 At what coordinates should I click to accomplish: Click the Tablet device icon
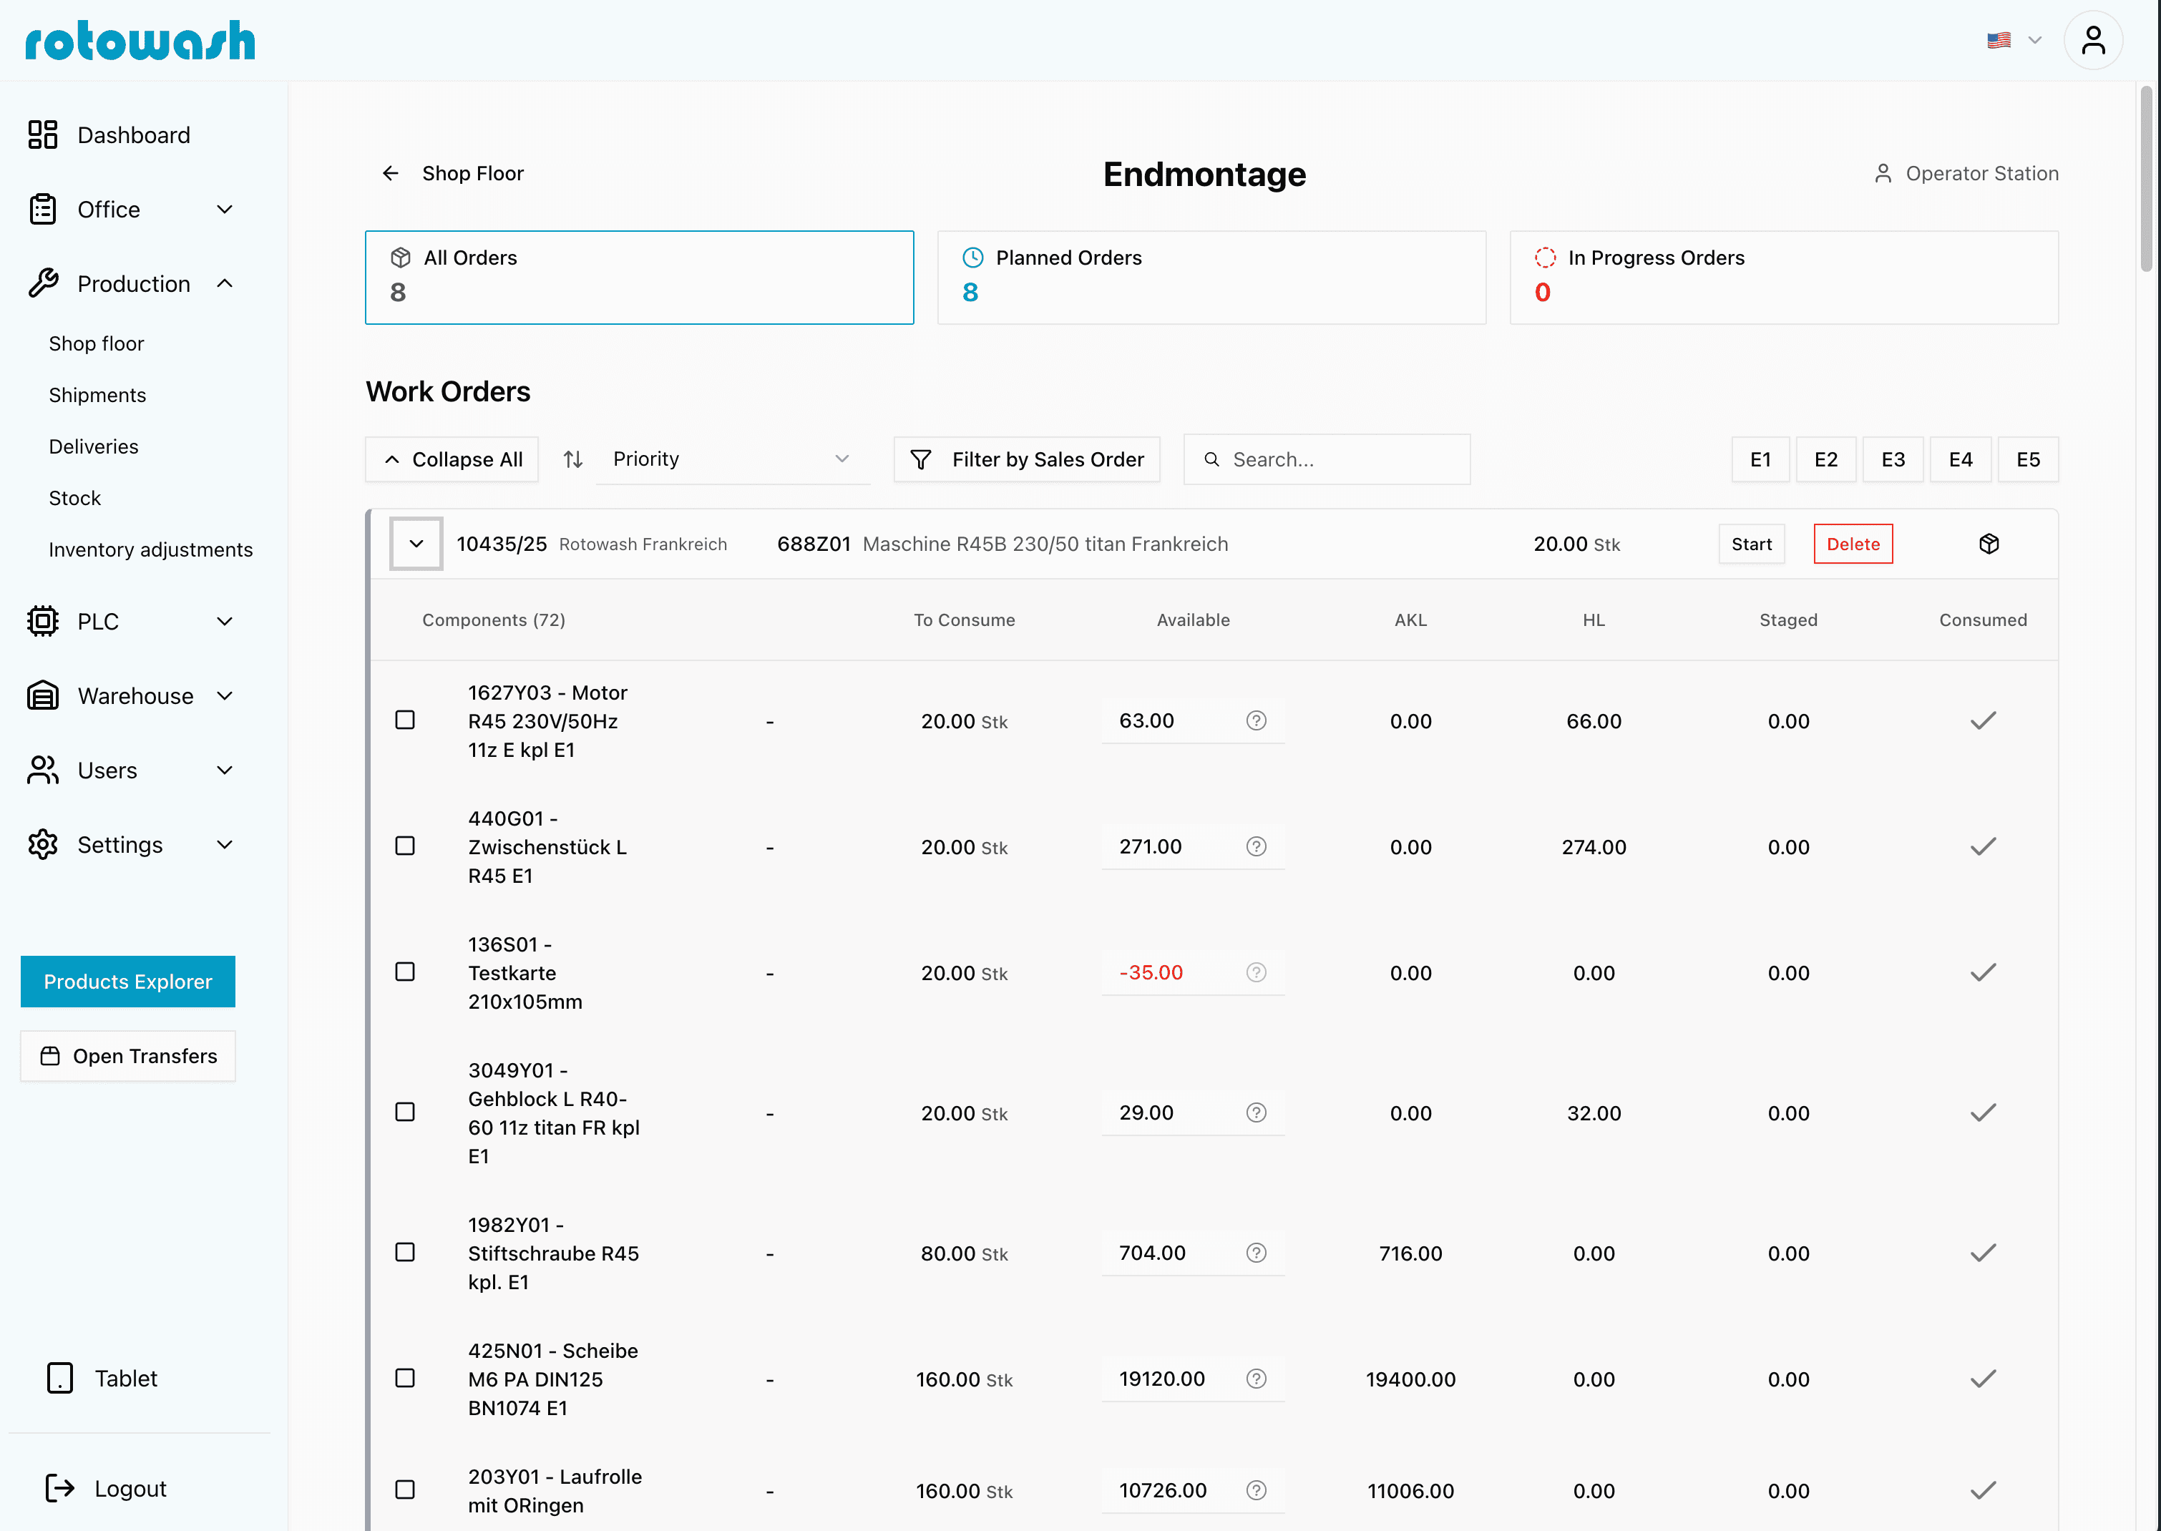tap(59, 1379)
